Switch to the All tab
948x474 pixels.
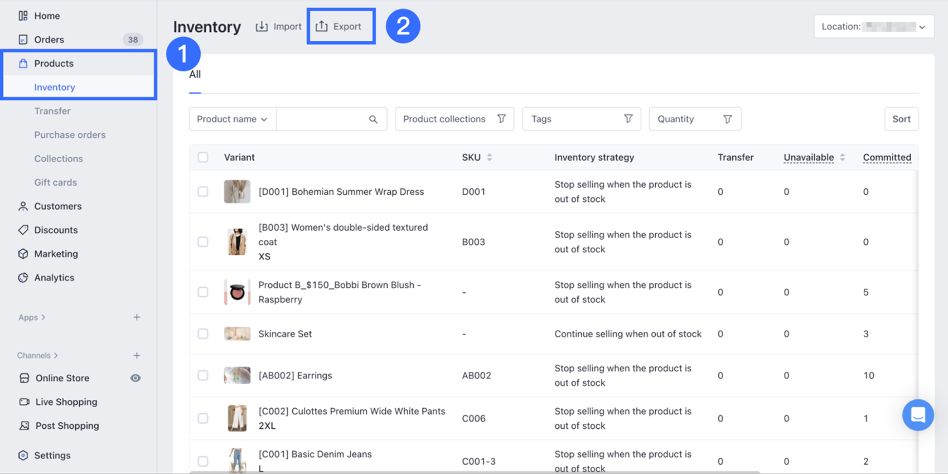[195, 75]
